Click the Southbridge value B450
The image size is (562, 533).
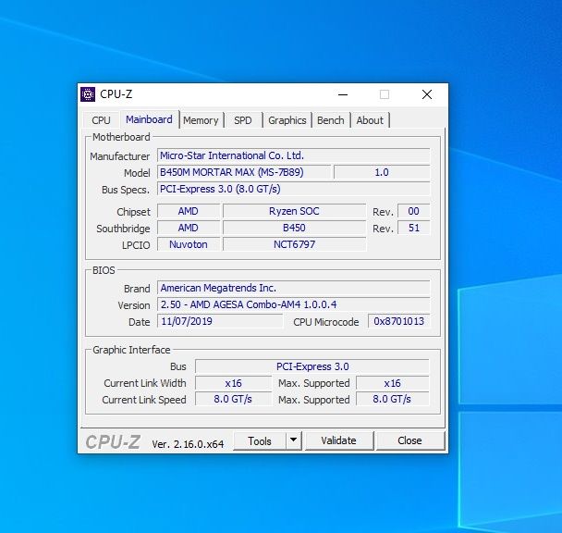point(294,228)
